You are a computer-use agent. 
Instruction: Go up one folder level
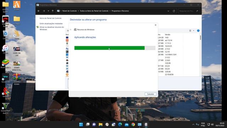53,11
